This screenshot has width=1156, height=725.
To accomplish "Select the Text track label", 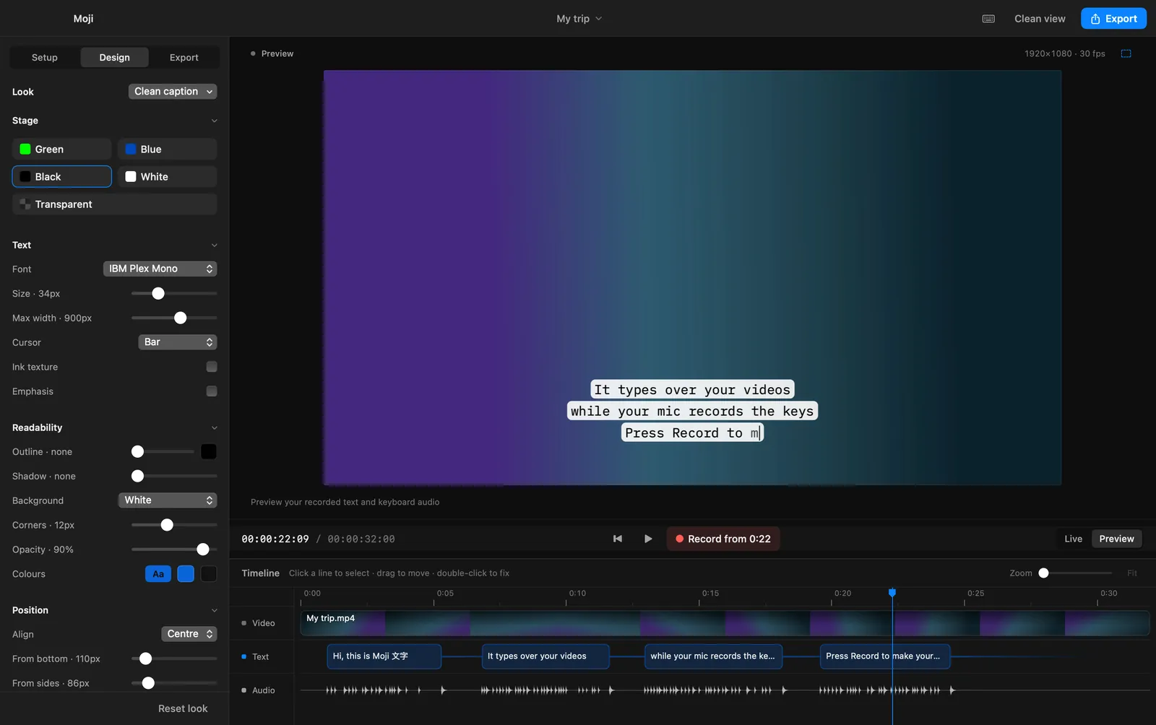I will (x=260, y=657).
